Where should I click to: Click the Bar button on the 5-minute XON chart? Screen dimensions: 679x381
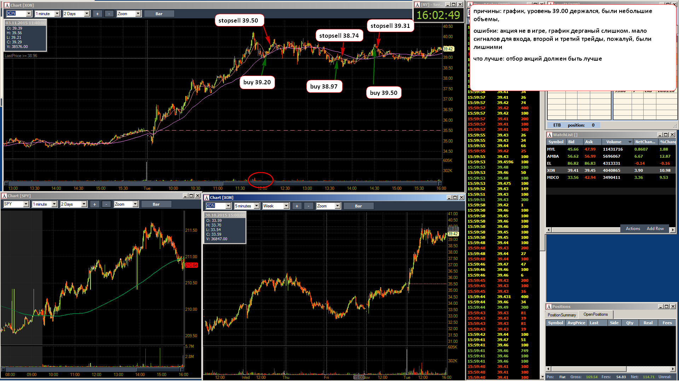pos(359,206)
